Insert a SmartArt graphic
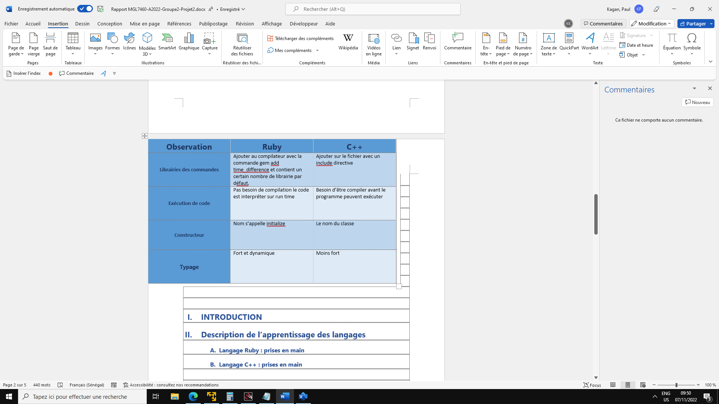 (167, 42)
